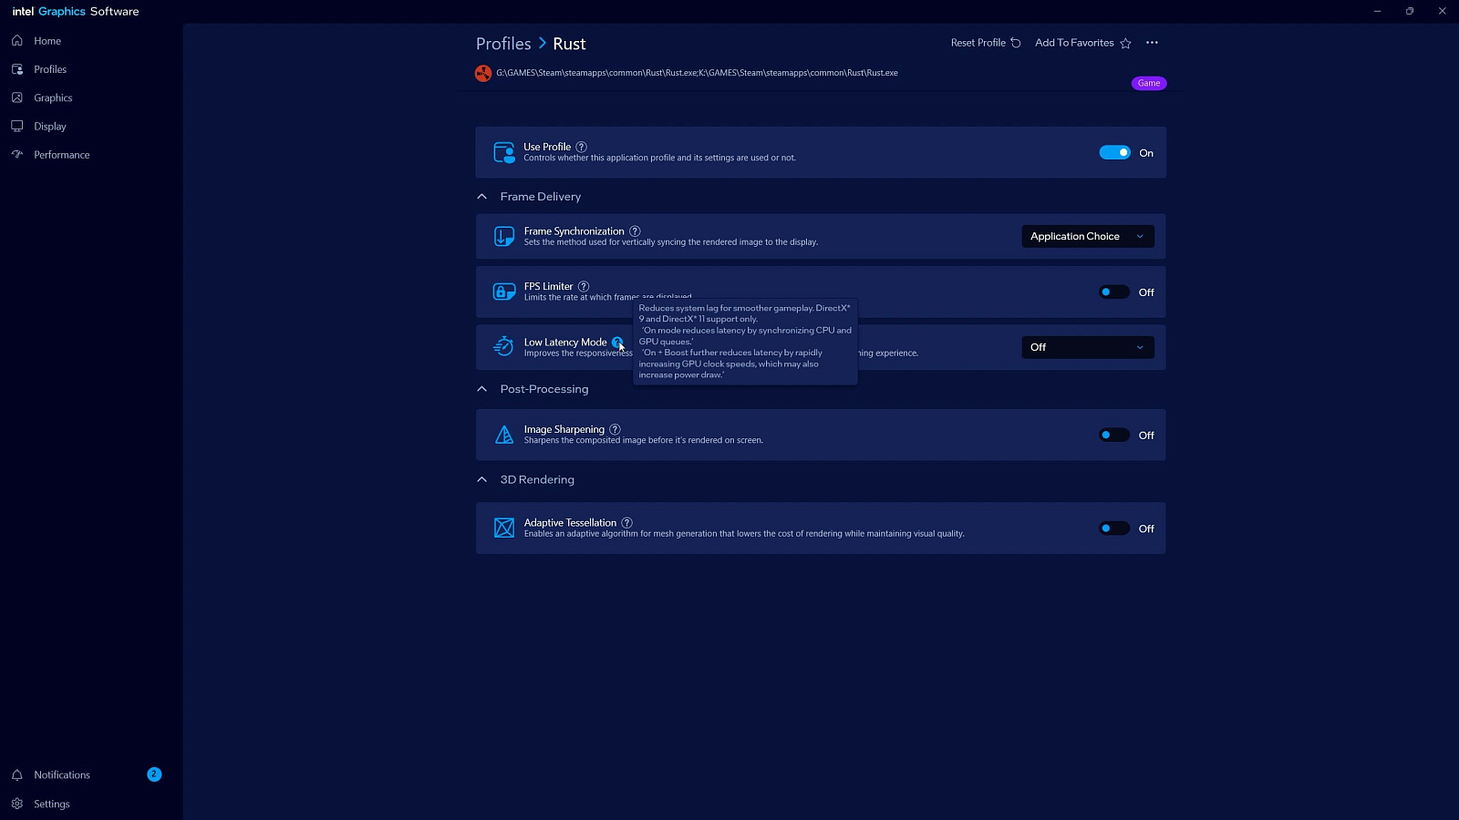Enable the FPS Limiter toggle
The height and width of the screenshot is (820, 1459).
(x=1114, y=292)
